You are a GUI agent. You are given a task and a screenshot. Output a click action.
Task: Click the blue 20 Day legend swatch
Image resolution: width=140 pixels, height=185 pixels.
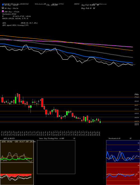point(3,4)
